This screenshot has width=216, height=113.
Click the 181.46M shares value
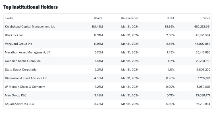pyautogui.click(x=97, y=27)
